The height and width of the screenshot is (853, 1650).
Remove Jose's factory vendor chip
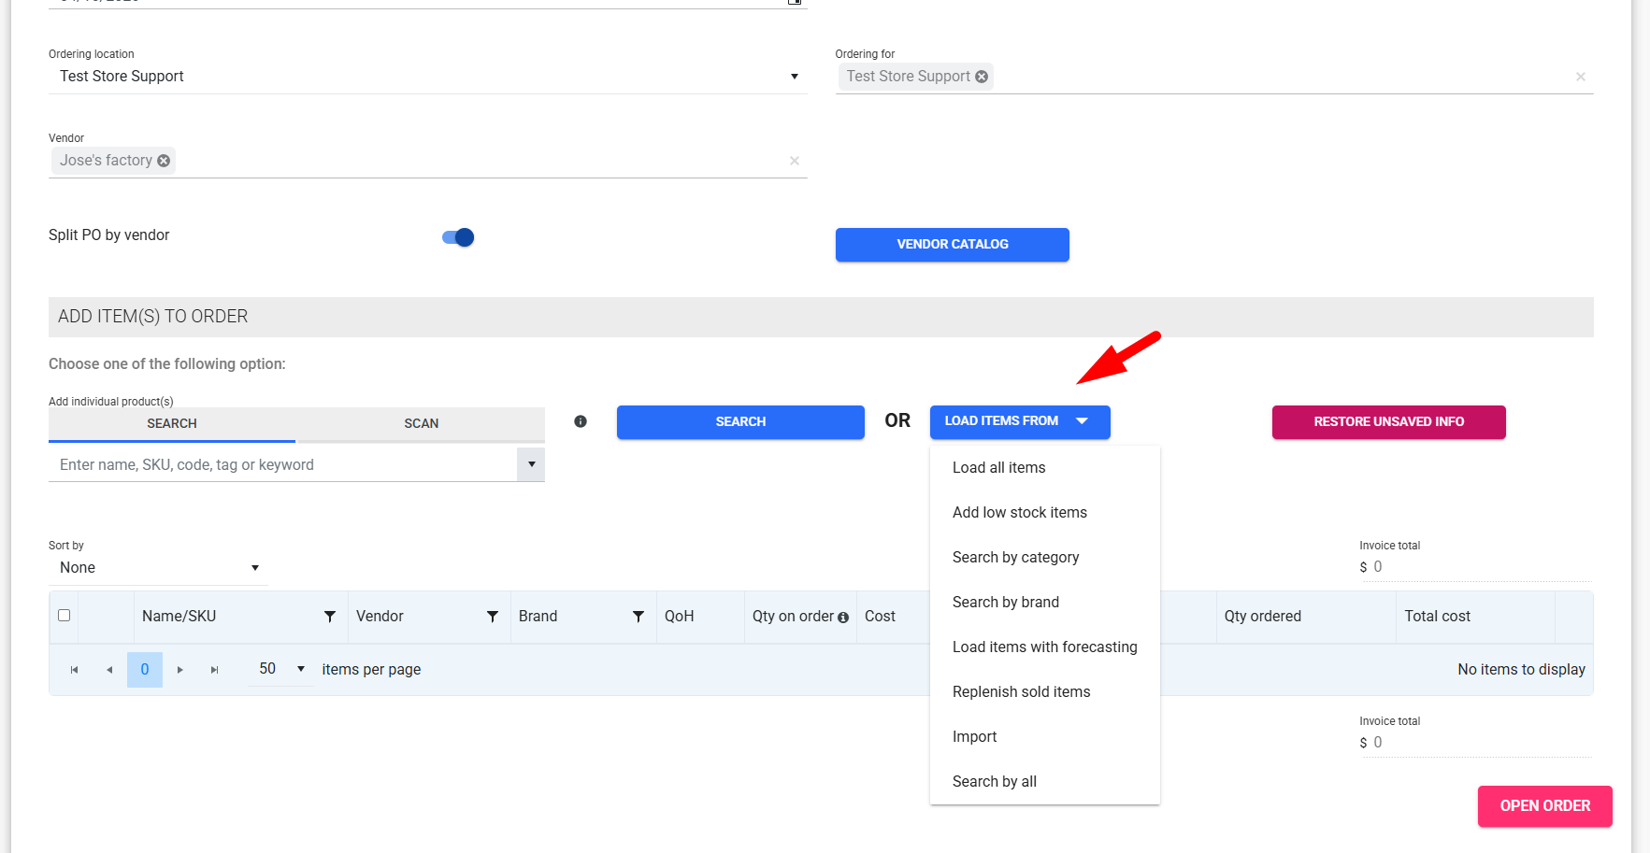point(164,161)
